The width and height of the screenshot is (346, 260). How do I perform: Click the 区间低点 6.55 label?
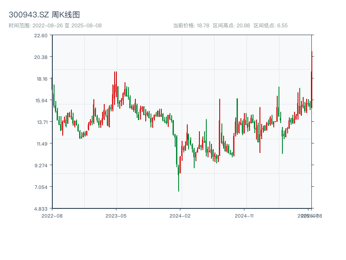270,26
